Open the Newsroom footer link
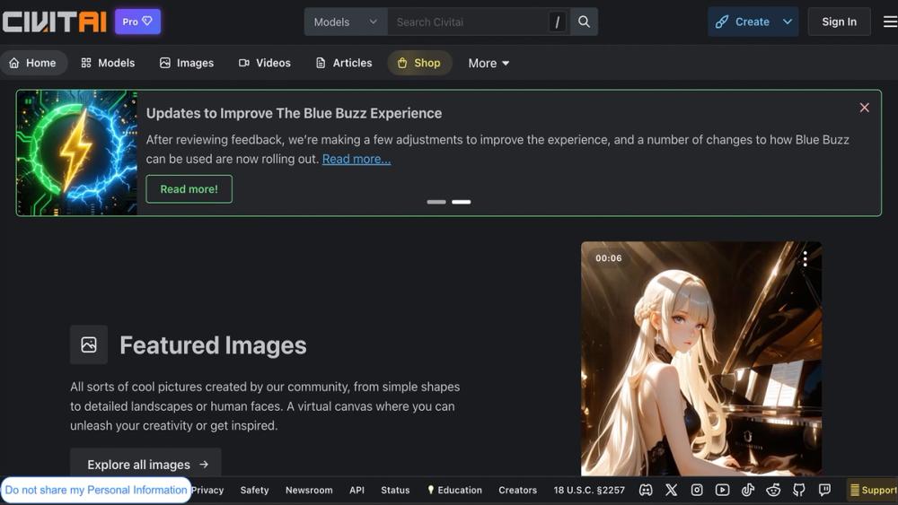The image size is (898, 505). [309, 490]
